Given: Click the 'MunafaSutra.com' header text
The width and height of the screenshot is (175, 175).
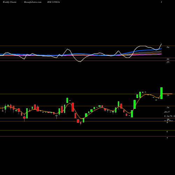Looking at the screenshot, I should tap(33, 2).
